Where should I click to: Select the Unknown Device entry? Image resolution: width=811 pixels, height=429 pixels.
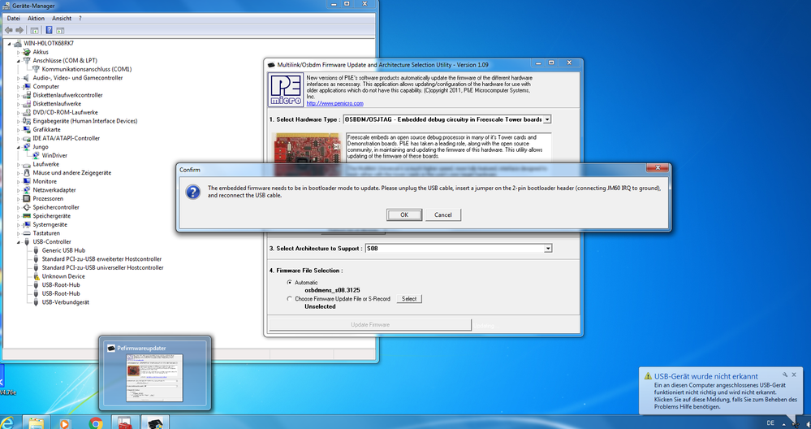(63, 276)
